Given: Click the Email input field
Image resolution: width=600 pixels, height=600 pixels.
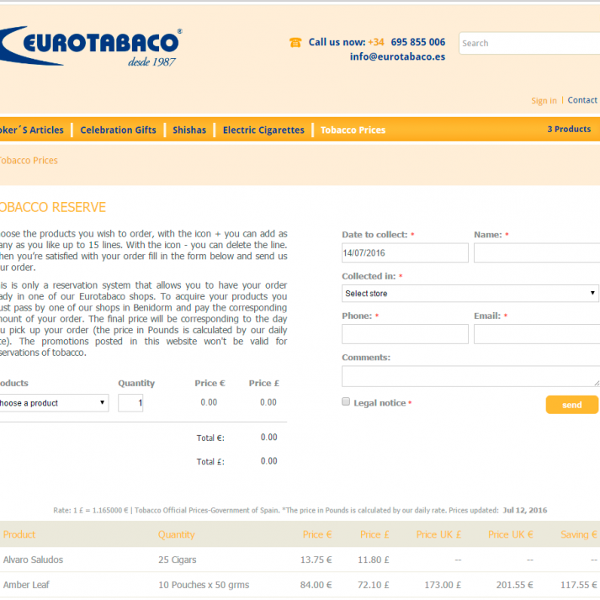Looking at the screenshot, I should [537, 334].
